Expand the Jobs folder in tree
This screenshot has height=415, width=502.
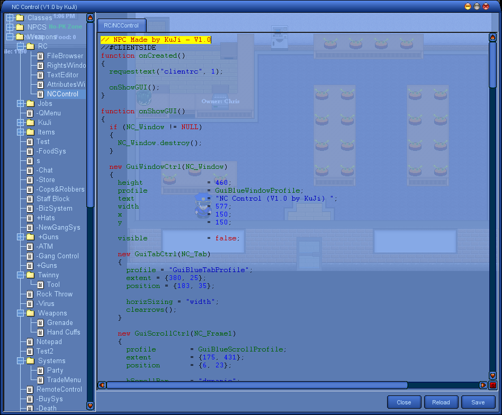pos(21,104)
